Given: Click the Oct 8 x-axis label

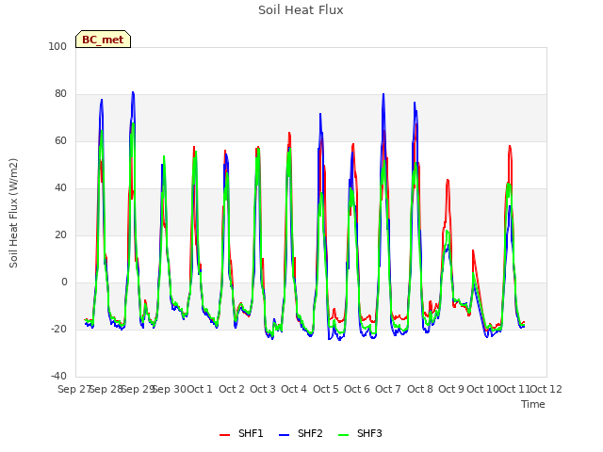Looking at the screenshot, I should pyautogui.click(x=420, y=389).
